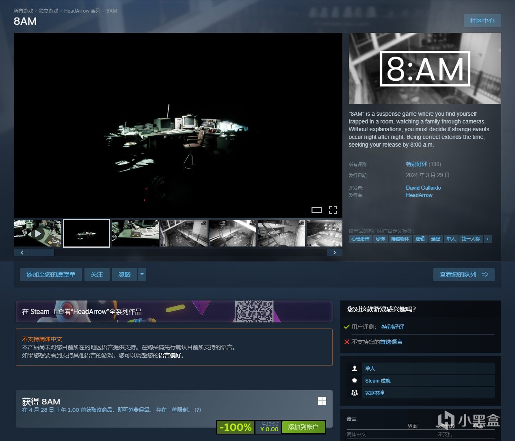Open the 社区中心 community hub
The height and width of the screenshot is (441, 515).
[482, 21]
